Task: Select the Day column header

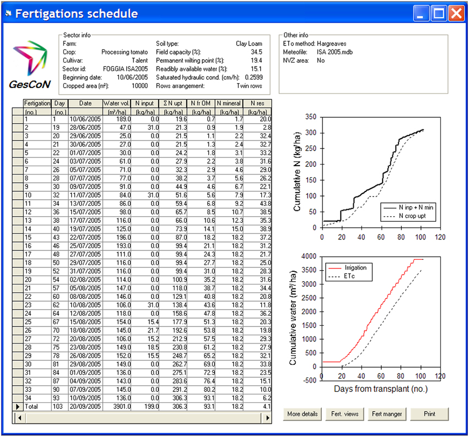Action: (x=60, y=103)
